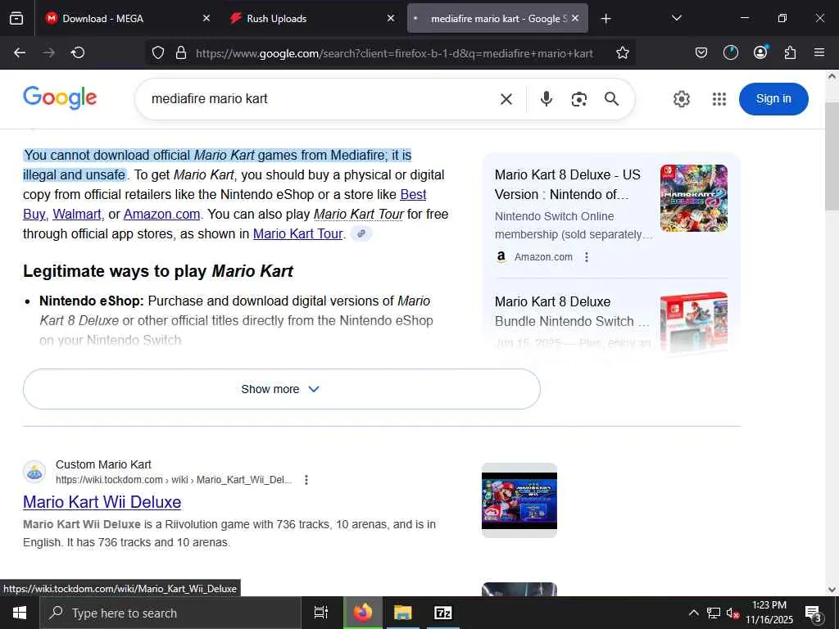This screenshot has height=629, width=839.
Task: Open the list all tabs dropdown
Action: click(676, 18)
